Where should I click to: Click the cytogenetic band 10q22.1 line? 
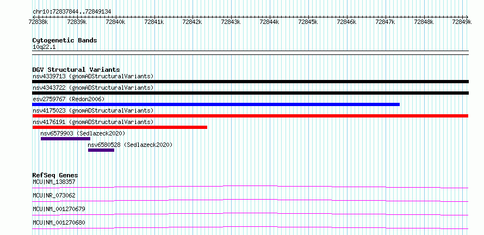click(250, 53)
